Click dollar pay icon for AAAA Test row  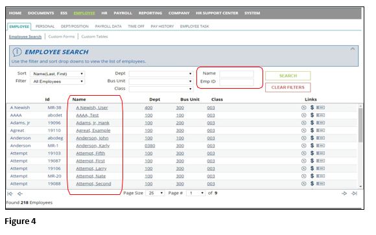[312, 115]
